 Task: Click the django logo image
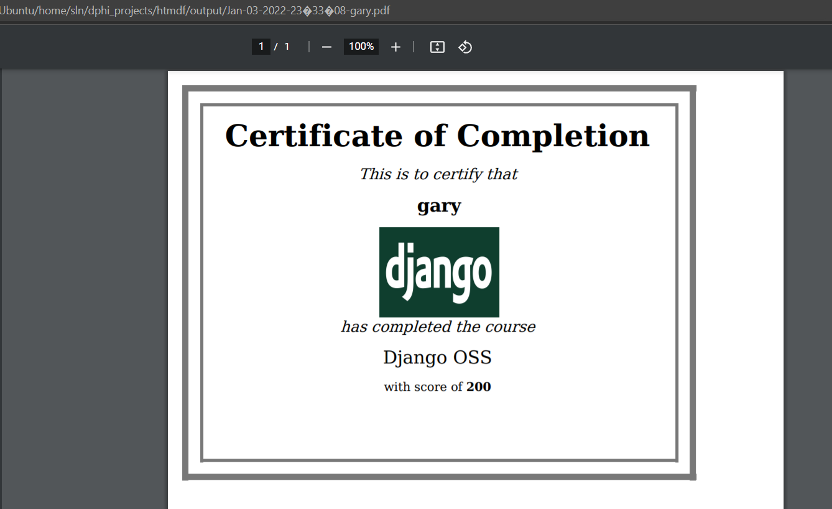439,272
